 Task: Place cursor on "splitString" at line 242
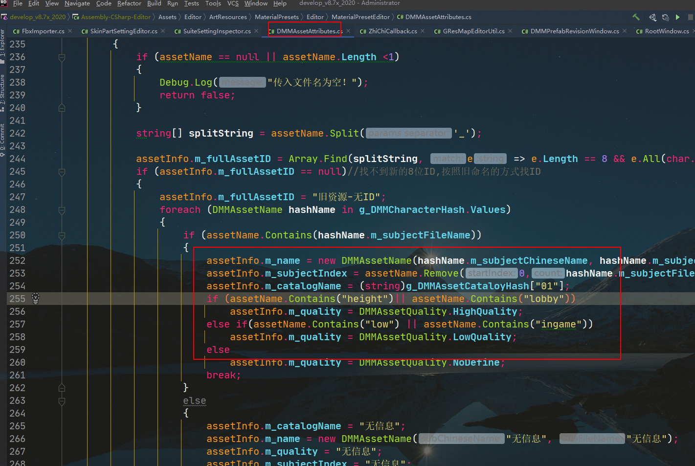coord(221,133)
